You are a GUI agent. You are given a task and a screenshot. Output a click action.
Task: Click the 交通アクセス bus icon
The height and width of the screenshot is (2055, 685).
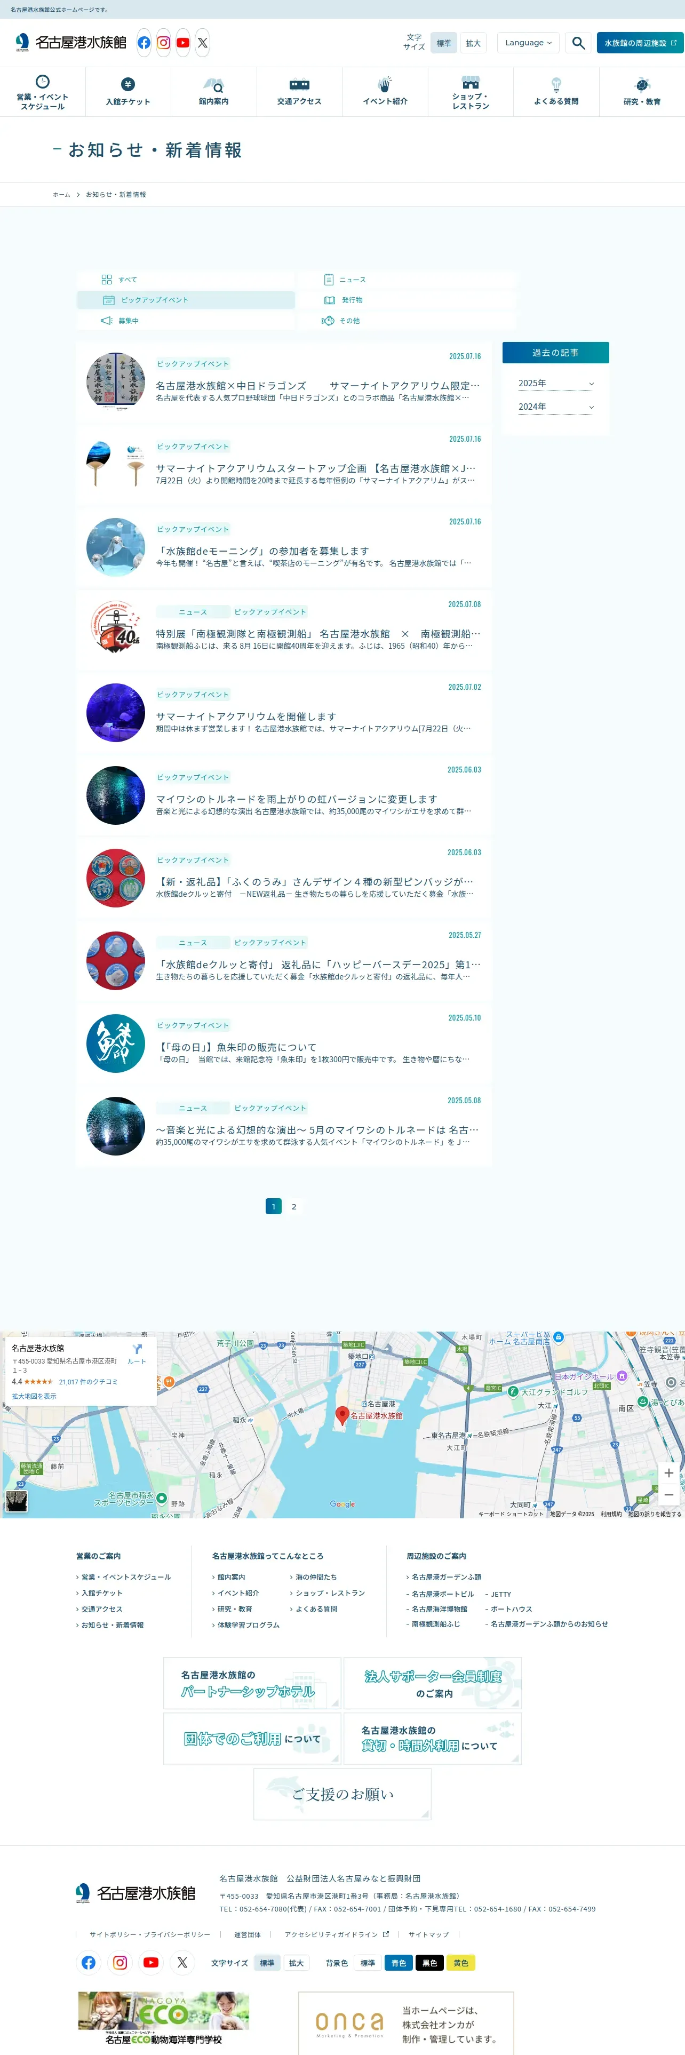point(299,85)
